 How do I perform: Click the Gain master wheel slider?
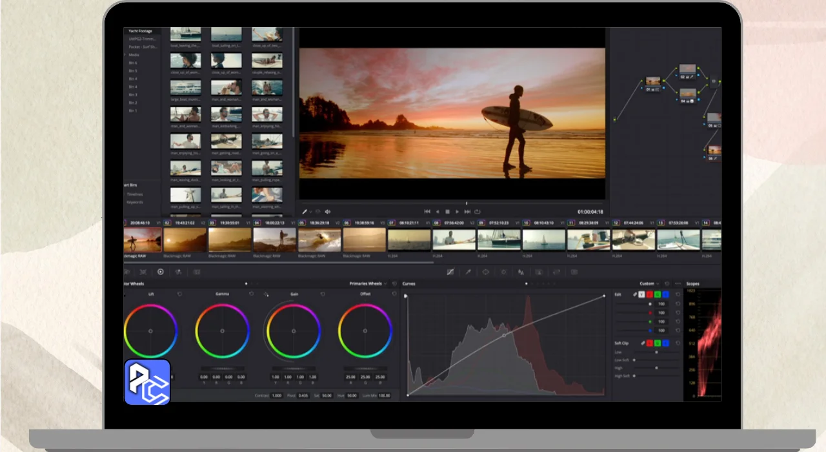click(x=294, y=368)
